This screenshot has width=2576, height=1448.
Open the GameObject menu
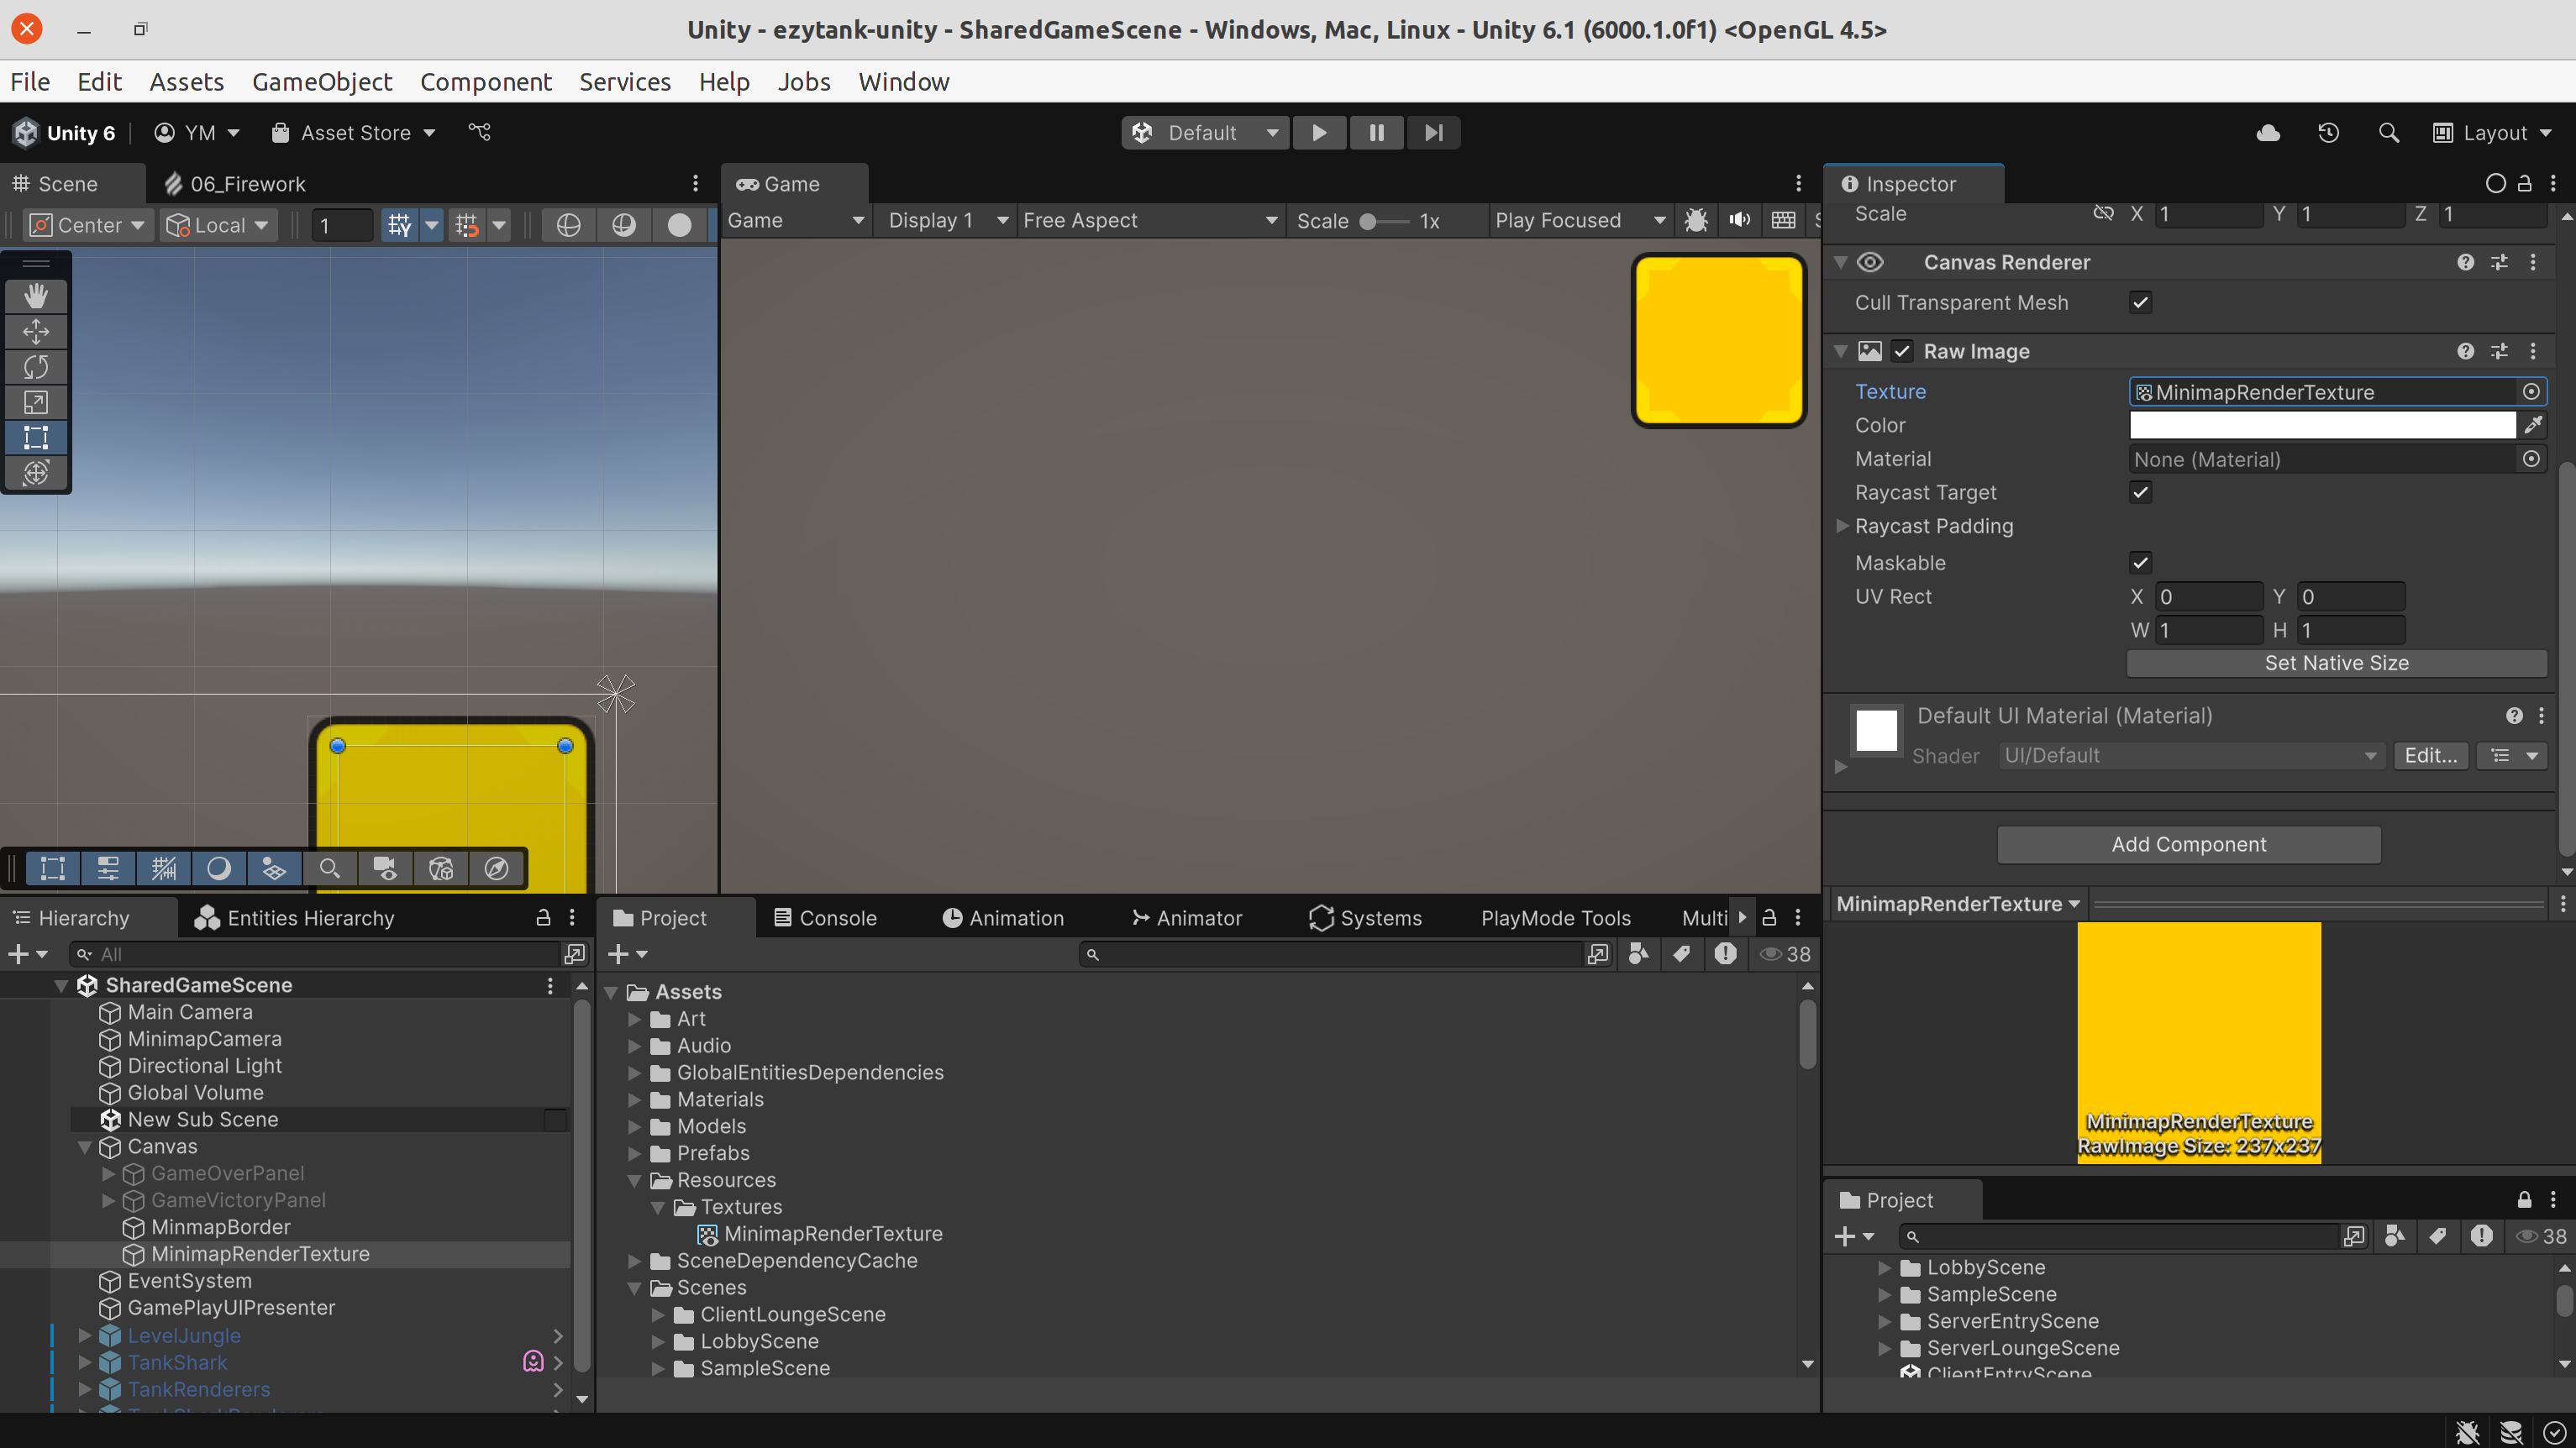(321, 82)
